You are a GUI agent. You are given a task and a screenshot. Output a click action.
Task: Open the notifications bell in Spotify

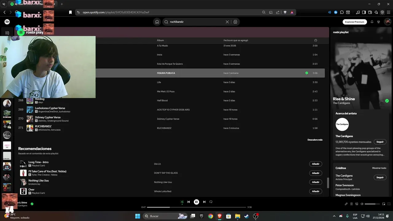[372, 22]
